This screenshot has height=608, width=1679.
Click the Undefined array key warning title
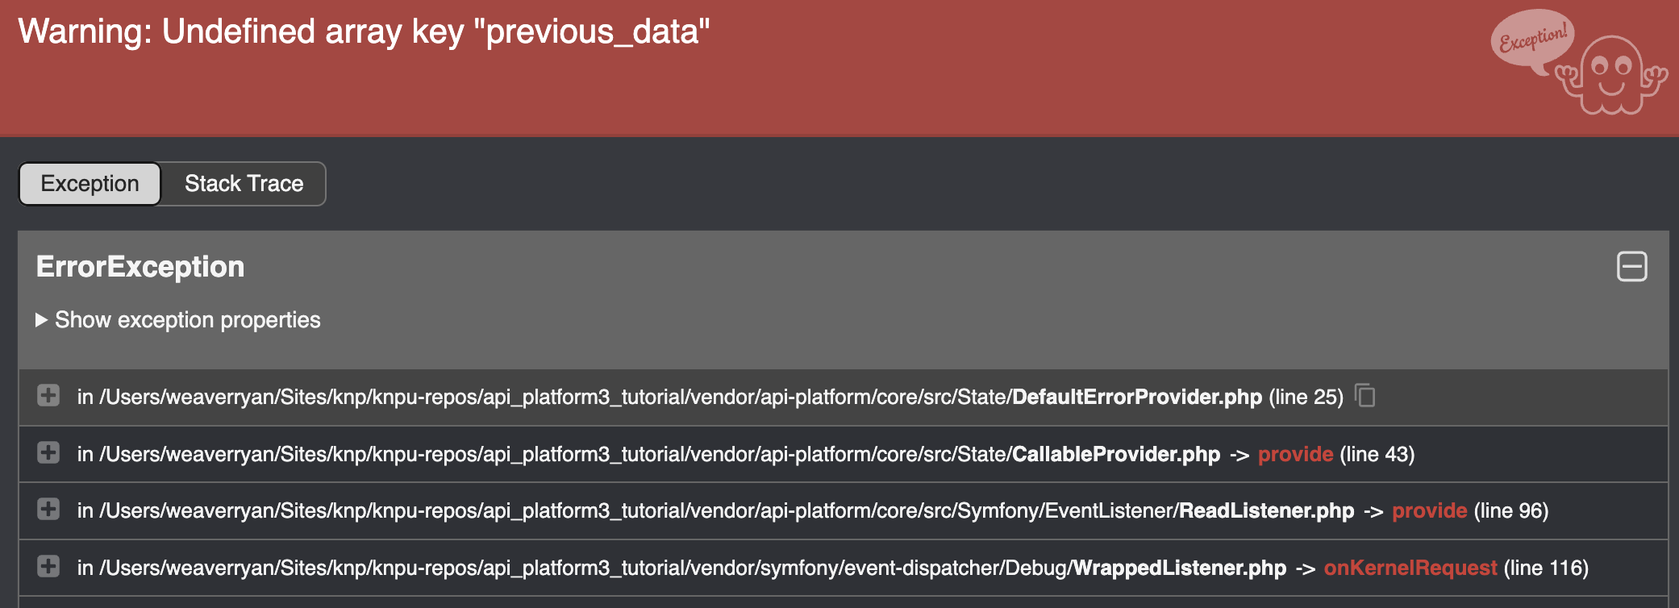coord(363,32)
